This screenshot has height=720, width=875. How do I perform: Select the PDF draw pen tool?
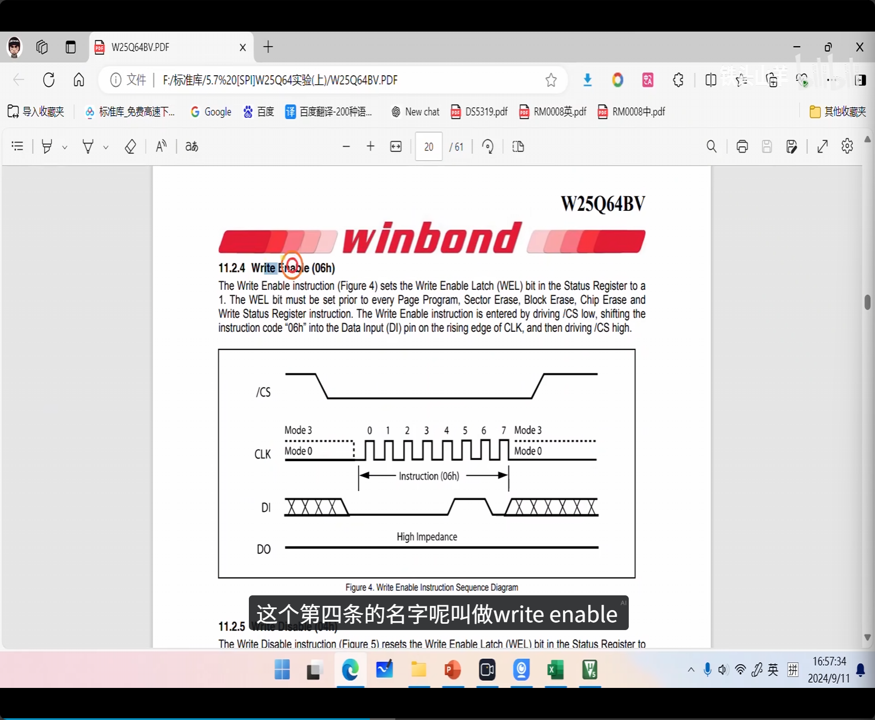pyautogui.click(x=88, y=146)
